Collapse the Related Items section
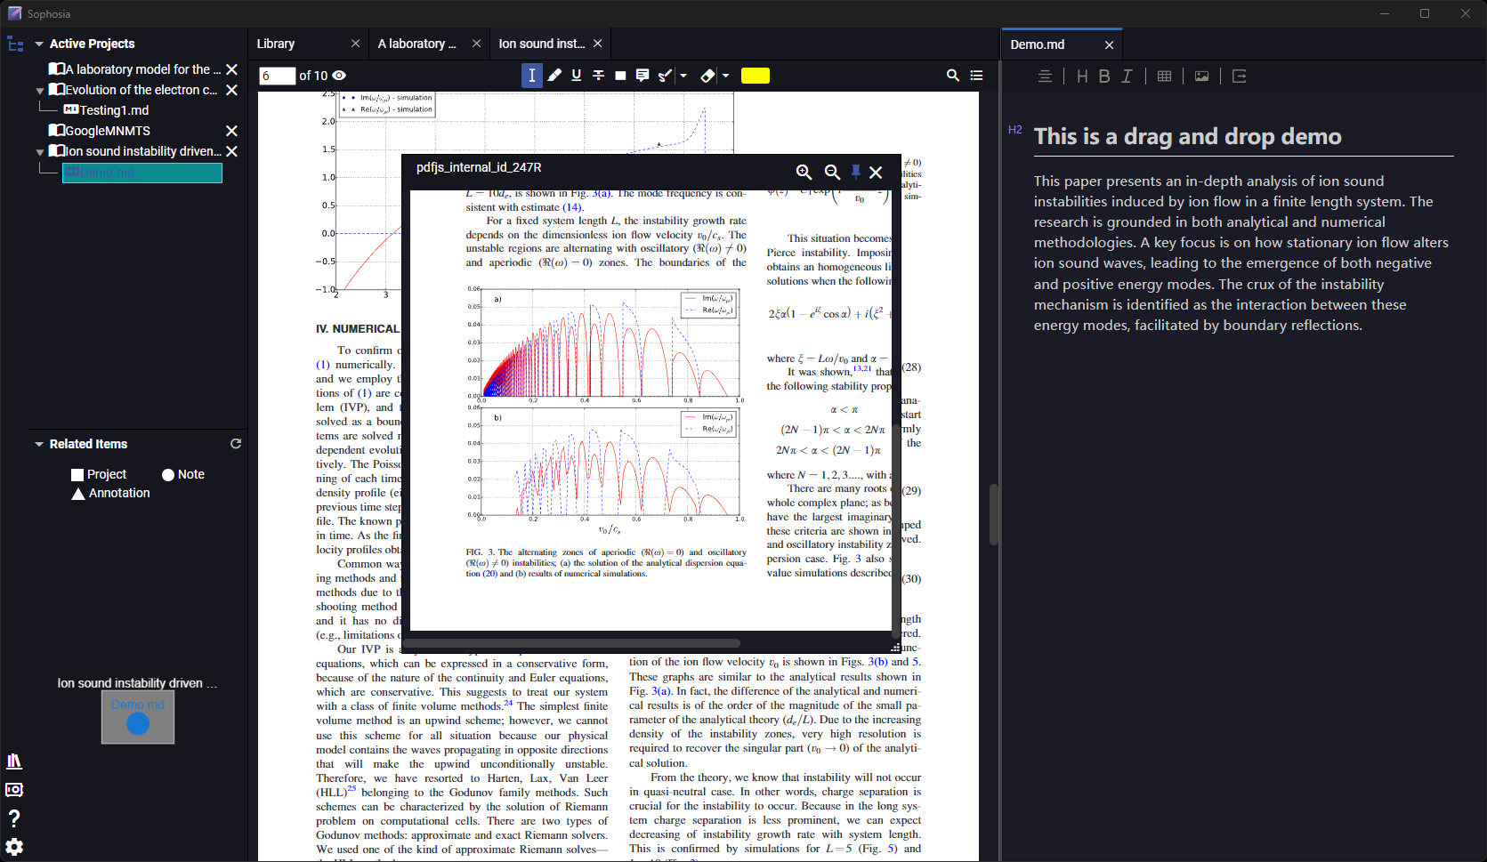The height and width of the screenshot is (862, 1487). pyautogui.click(x=39, y=444)
